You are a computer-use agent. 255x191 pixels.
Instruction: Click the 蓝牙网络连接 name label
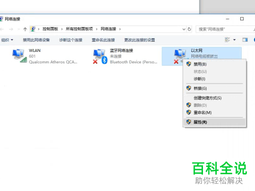[121, 50]
